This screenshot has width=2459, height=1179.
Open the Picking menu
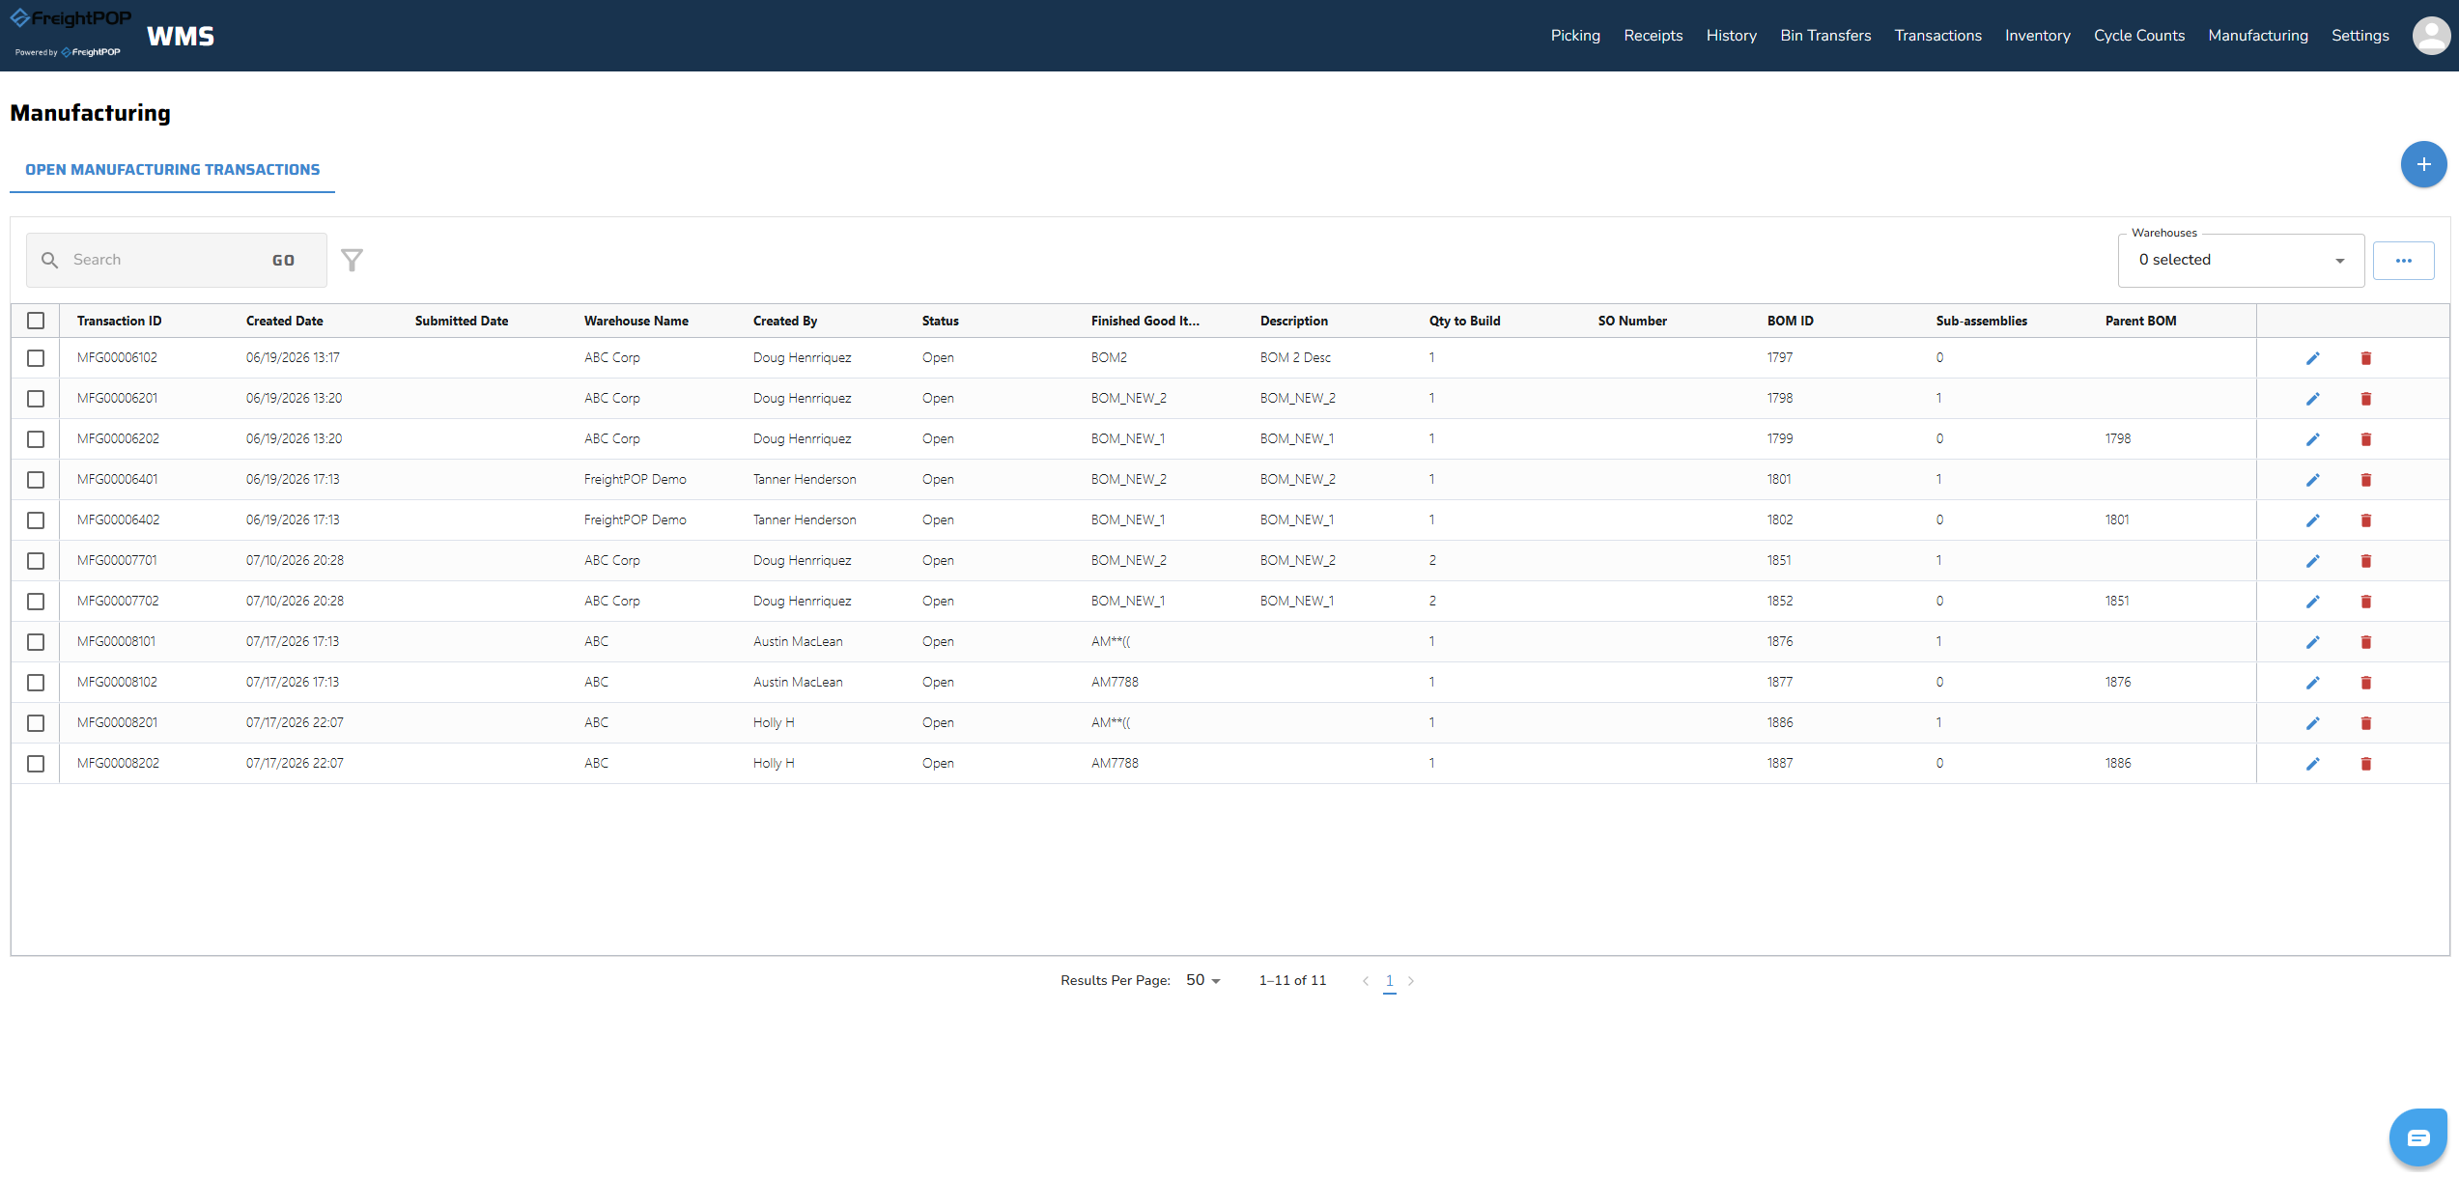tap(1575, 36)
